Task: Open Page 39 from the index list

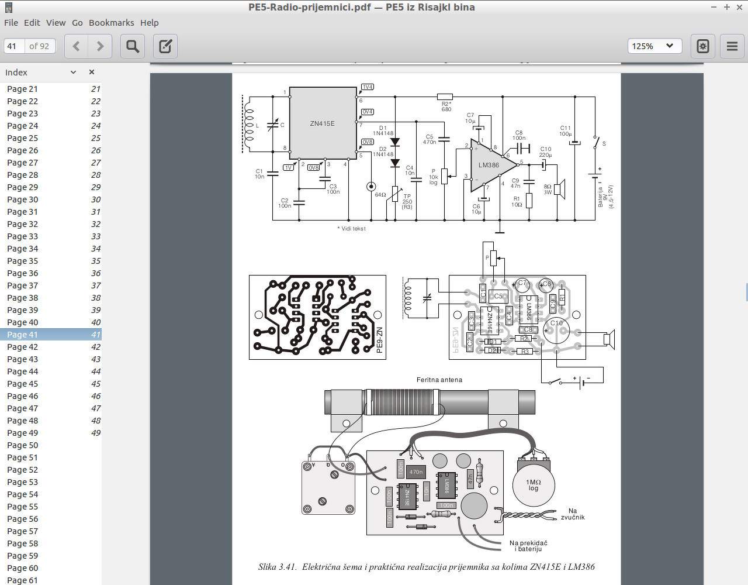Action: point(51,310)
